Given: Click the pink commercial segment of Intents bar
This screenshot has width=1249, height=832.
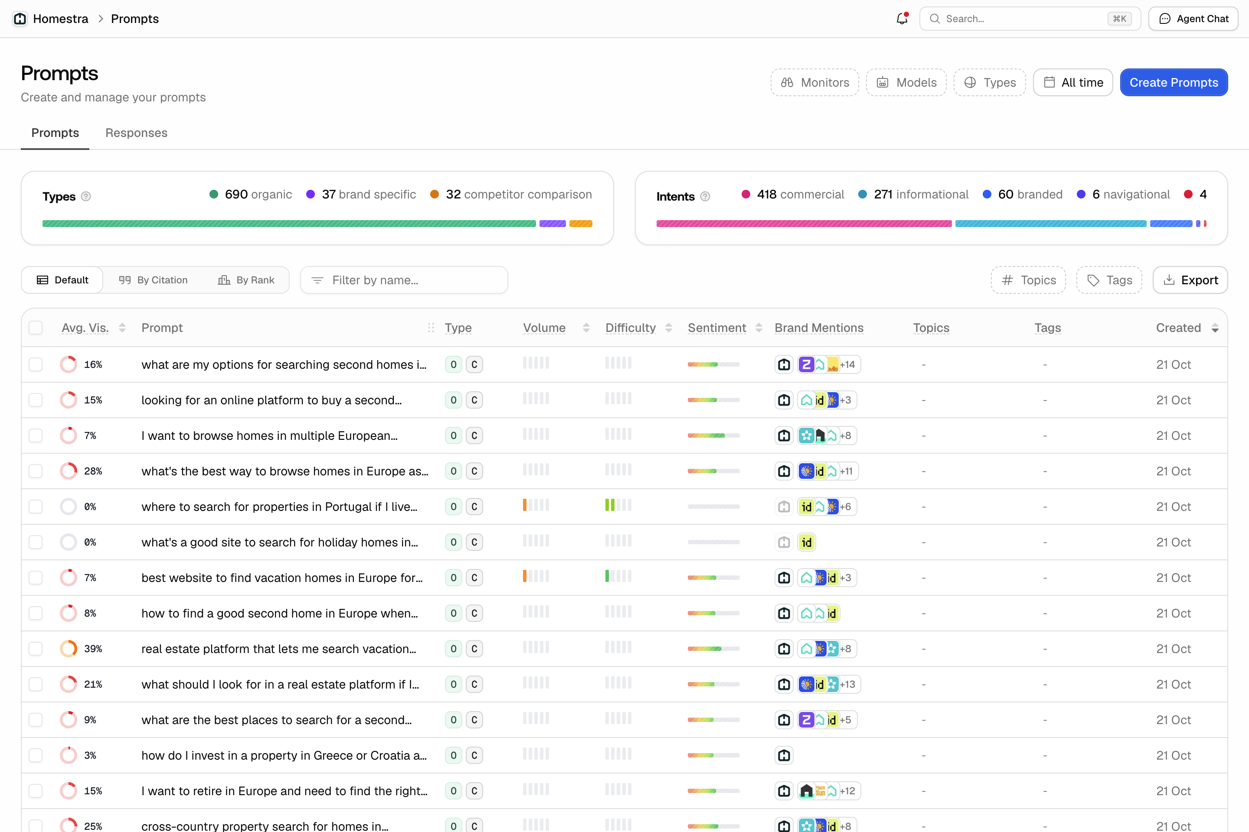Looking at the screenshot, I should tap(804, 224).
